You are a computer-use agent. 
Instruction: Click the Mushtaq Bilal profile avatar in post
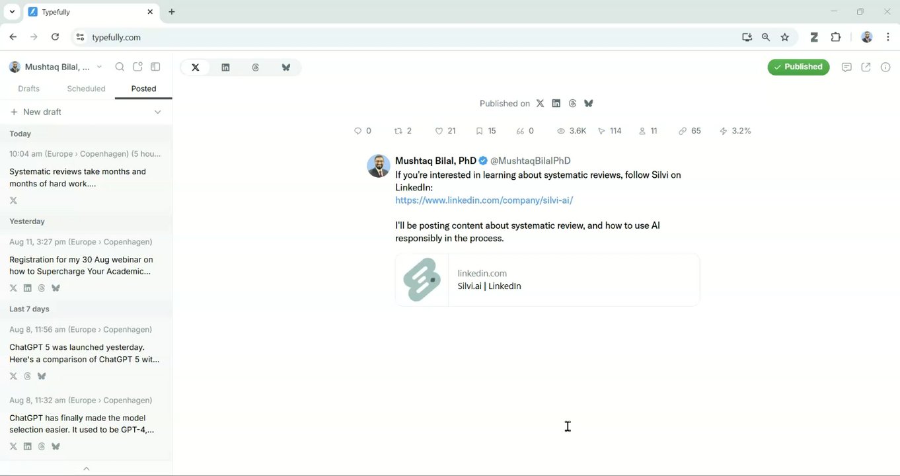coord(379,166)
